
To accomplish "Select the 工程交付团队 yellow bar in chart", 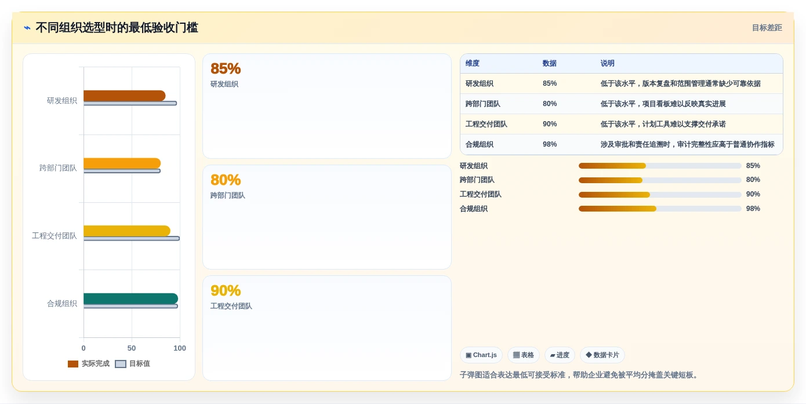I will point(127,231).
